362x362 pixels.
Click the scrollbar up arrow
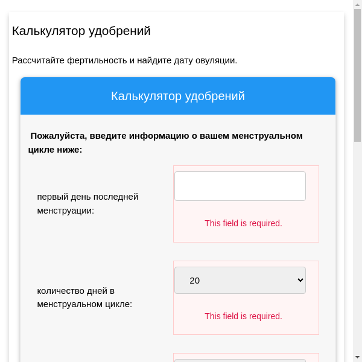point(358,4)
